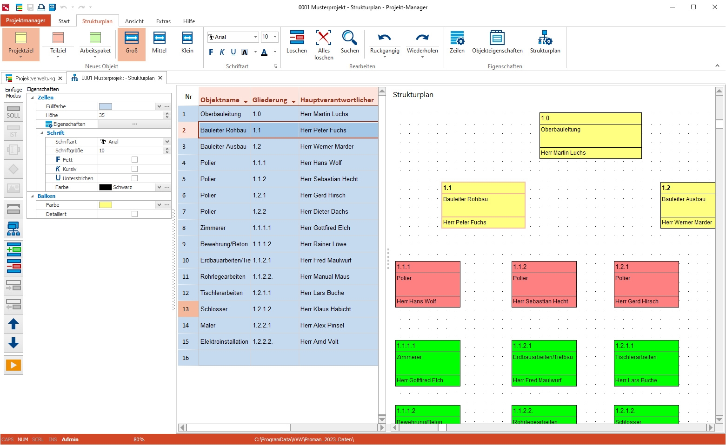Click the red Teilziel object icon
This screenshot has height=445, width=726.
click(58, 38)
